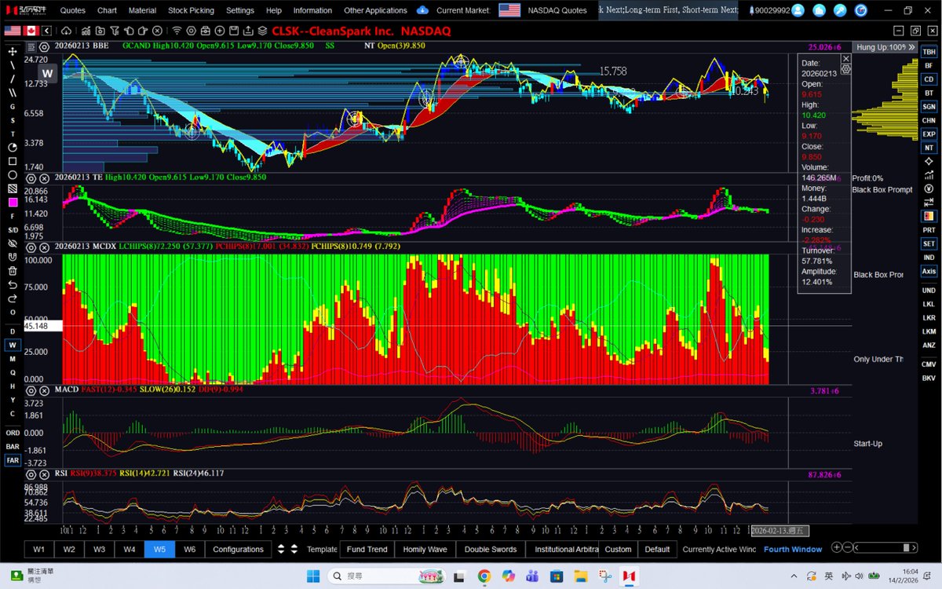Image resolution: width=942 pixels, height=589 pixels.
Task: Select the Canada flag market icon
Action: click(31, 31)
